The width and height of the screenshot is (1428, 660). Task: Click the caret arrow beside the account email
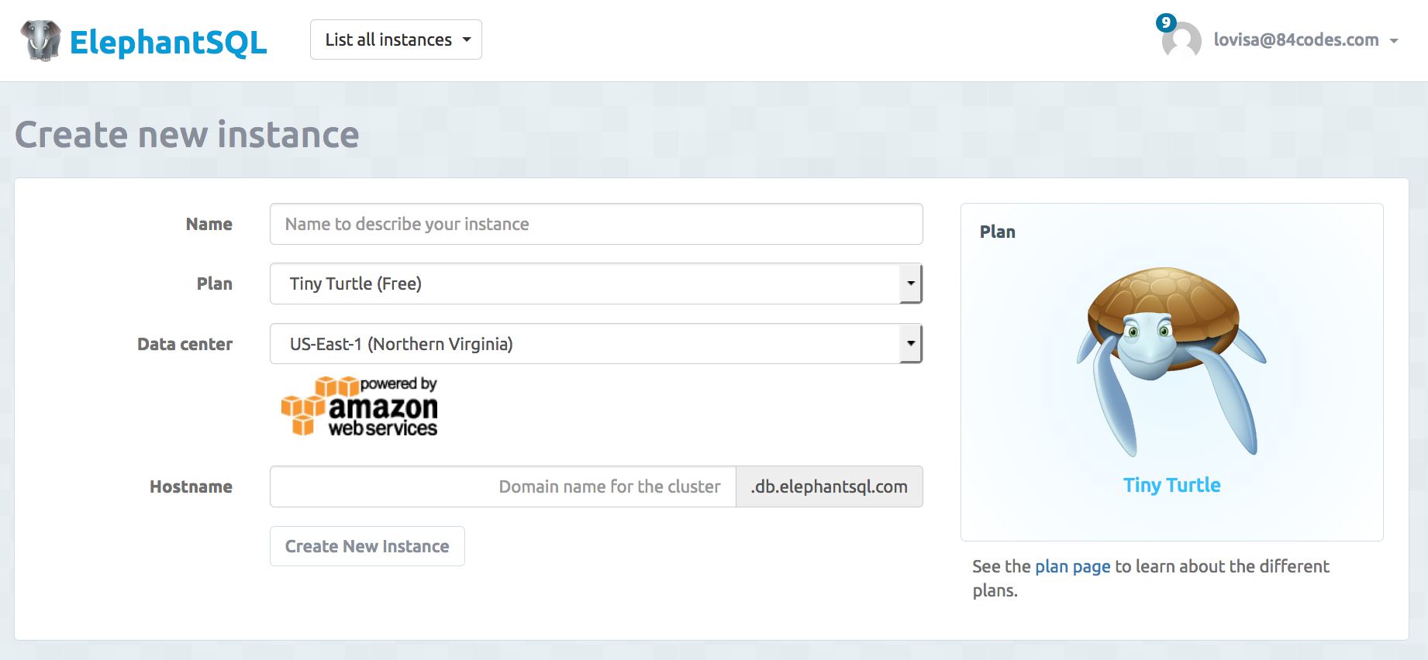[x=1394, y=41]
